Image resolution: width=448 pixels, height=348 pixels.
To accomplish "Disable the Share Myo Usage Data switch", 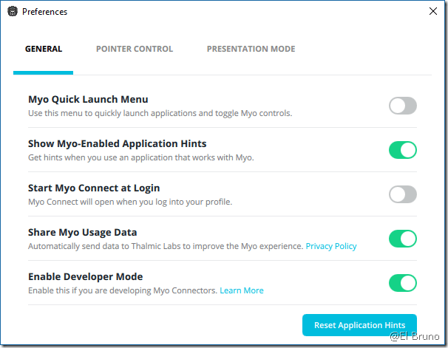I will (x=403, y=239).
